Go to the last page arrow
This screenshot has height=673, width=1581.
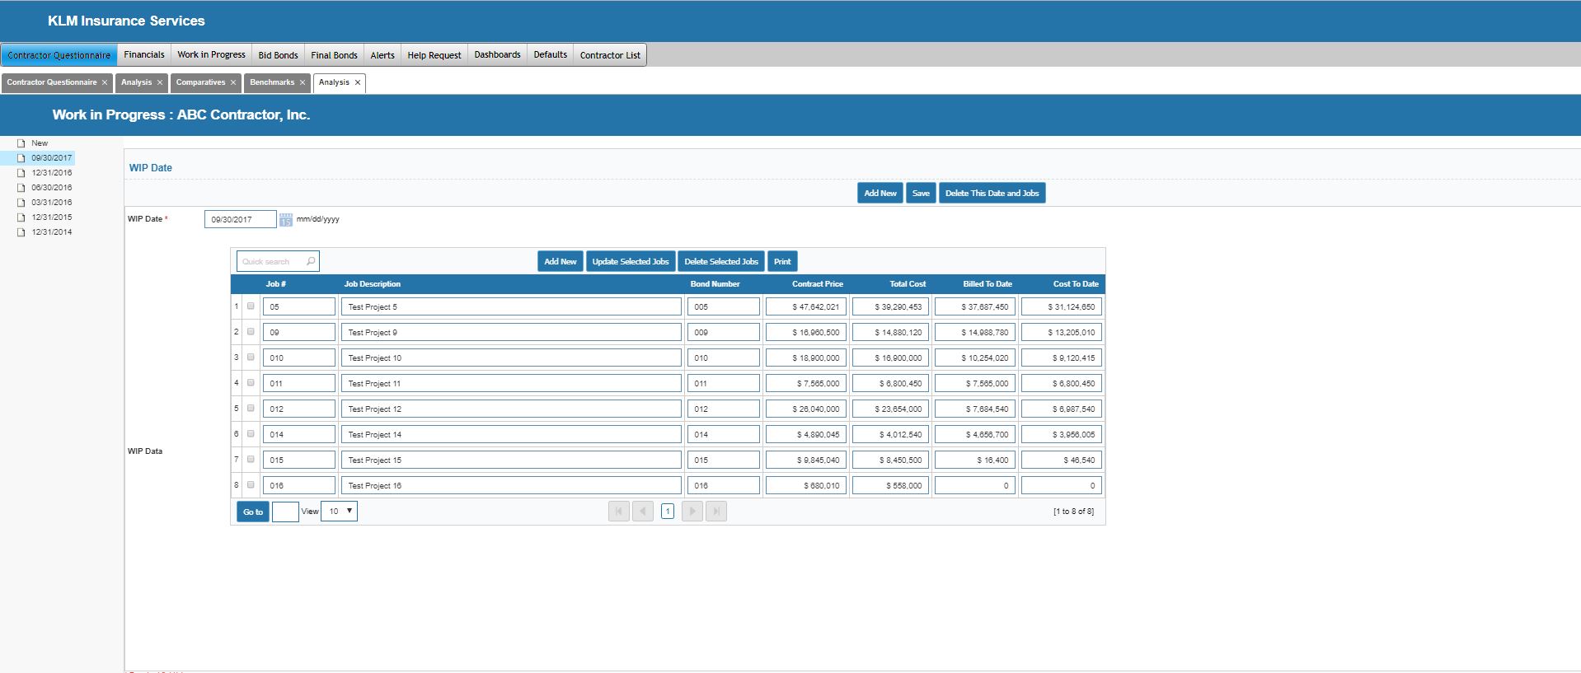(716, 512)
